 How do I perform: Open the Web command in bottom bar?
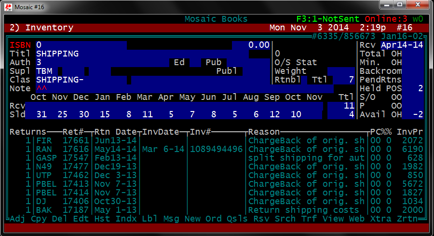pyautogui.click(x=357, y=219)
